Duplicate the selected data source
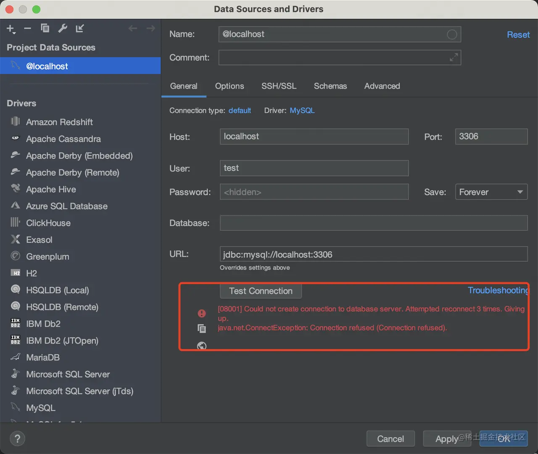538x454 pixels. 45,29
